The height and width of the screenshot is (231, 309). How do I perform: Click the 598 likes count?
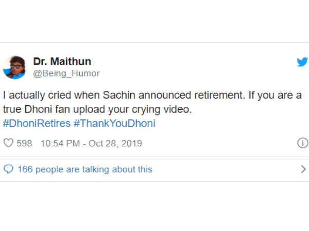click(24, 143)
